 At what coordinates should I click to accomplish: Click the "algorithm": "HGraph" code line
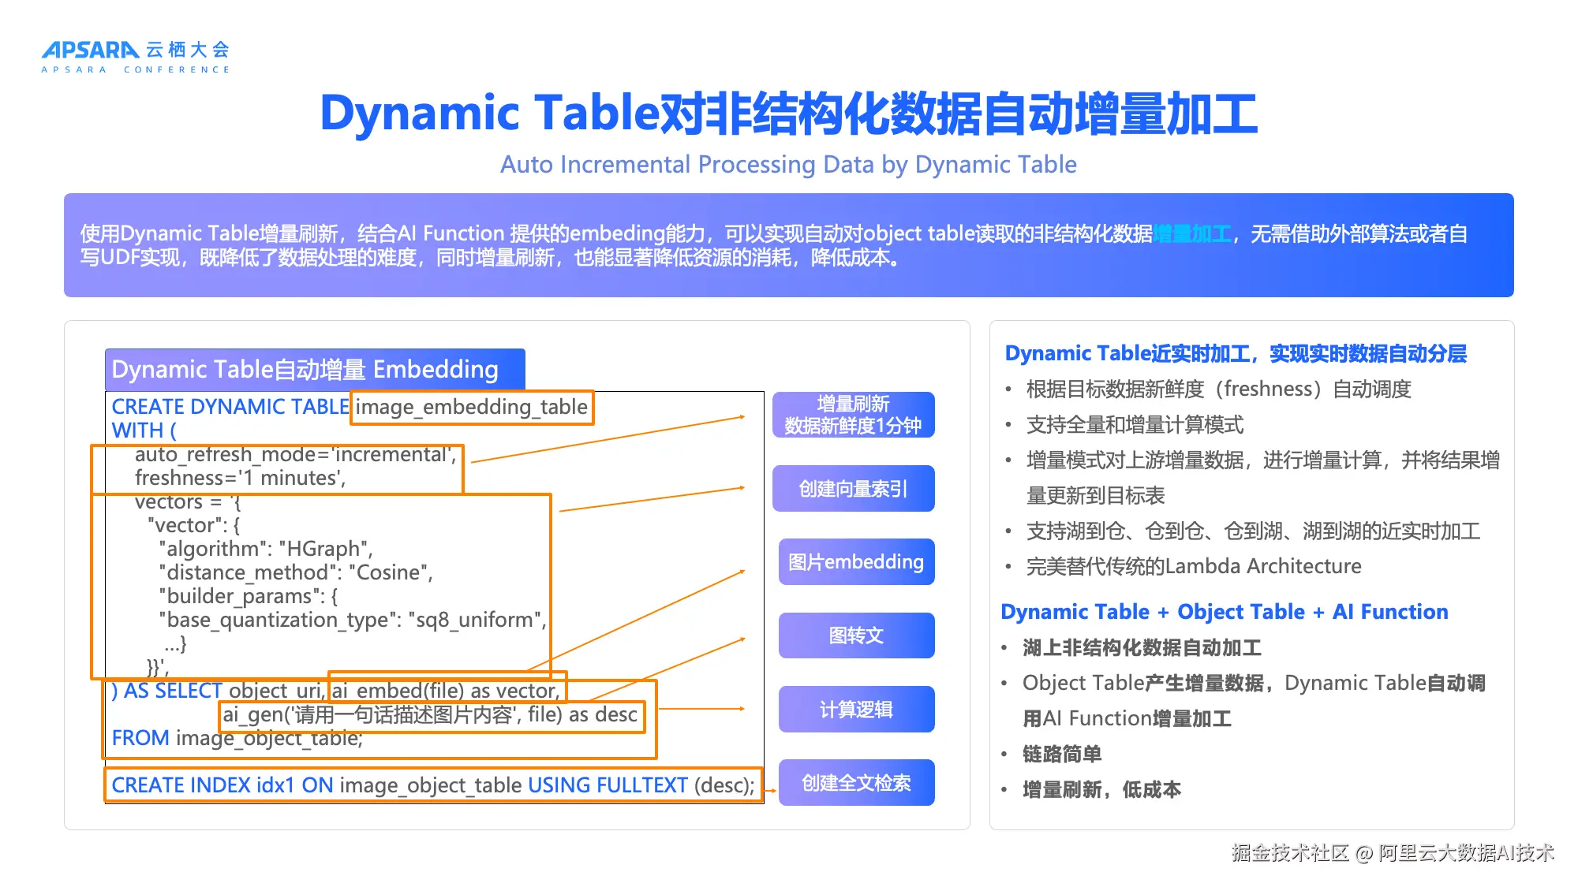(x=265, y=549)
